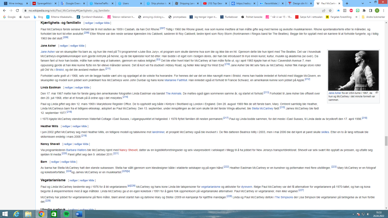The height and width of the screenshot is (218, 388).
Task: Close the Favorittliste tab
Action: pos(283,3)
